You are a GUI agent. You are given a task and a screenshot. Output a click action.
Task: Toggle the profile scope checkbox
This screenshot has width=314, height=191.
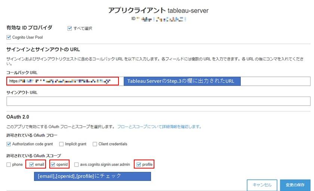tap(139, 164)
